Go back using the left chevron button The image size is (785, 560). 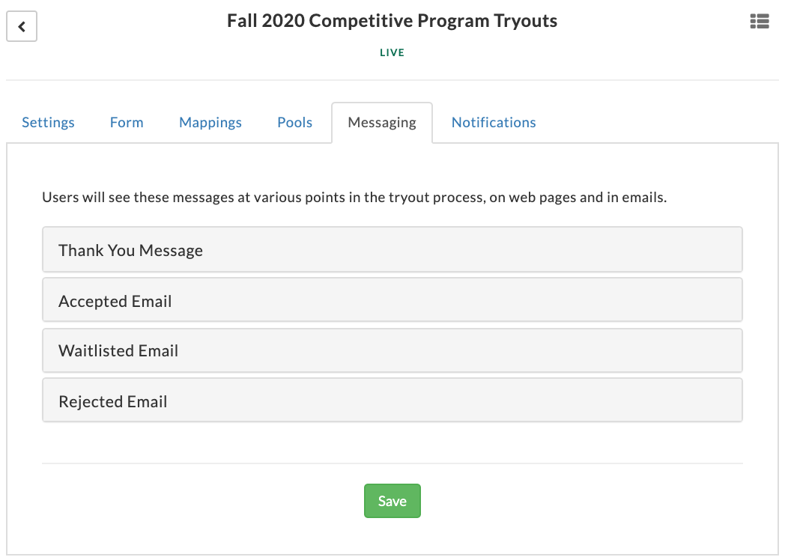click(x=22, y=26)
